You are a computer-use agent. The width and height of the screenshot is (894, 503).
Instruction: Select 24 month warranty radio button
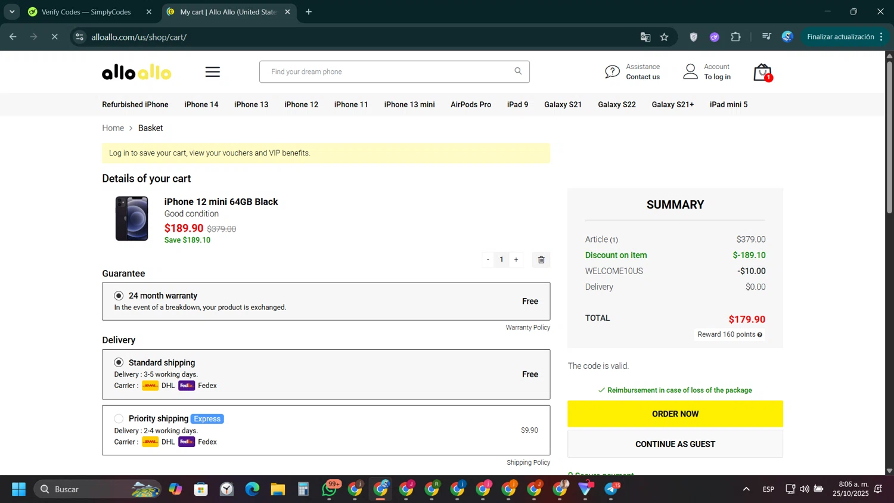tap(119, 296)
